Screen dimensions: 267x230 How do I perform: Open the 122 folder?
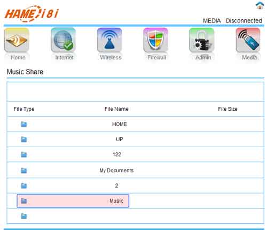click(x=117, y=155)
